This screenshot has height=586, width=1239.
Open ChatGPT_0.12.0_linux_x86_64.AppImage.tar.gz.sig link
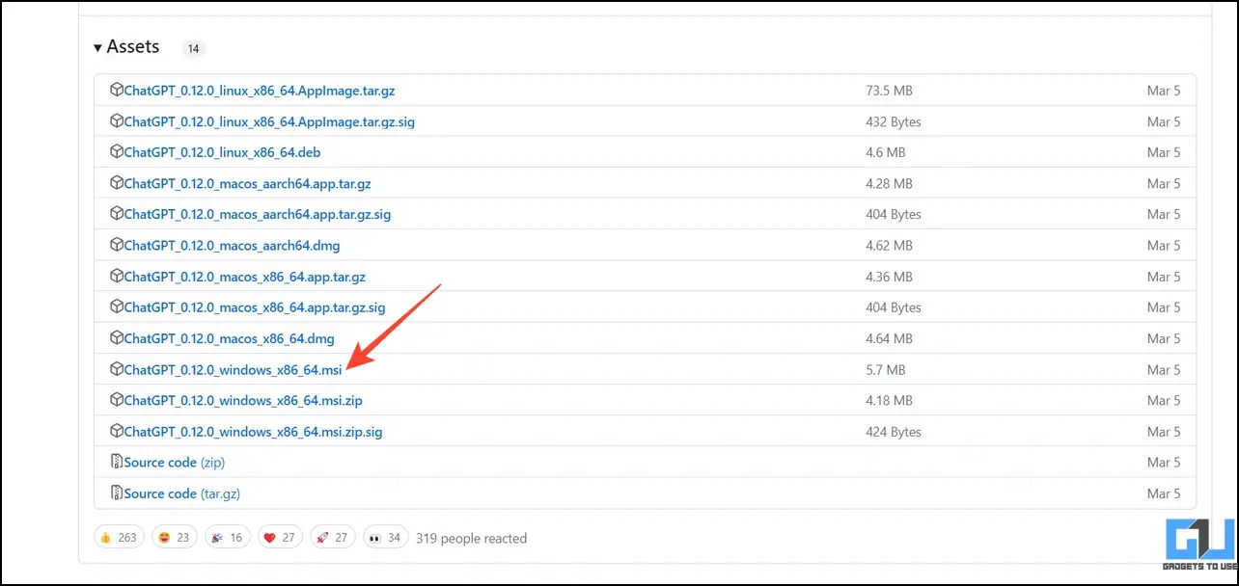[x=269, y=121]
